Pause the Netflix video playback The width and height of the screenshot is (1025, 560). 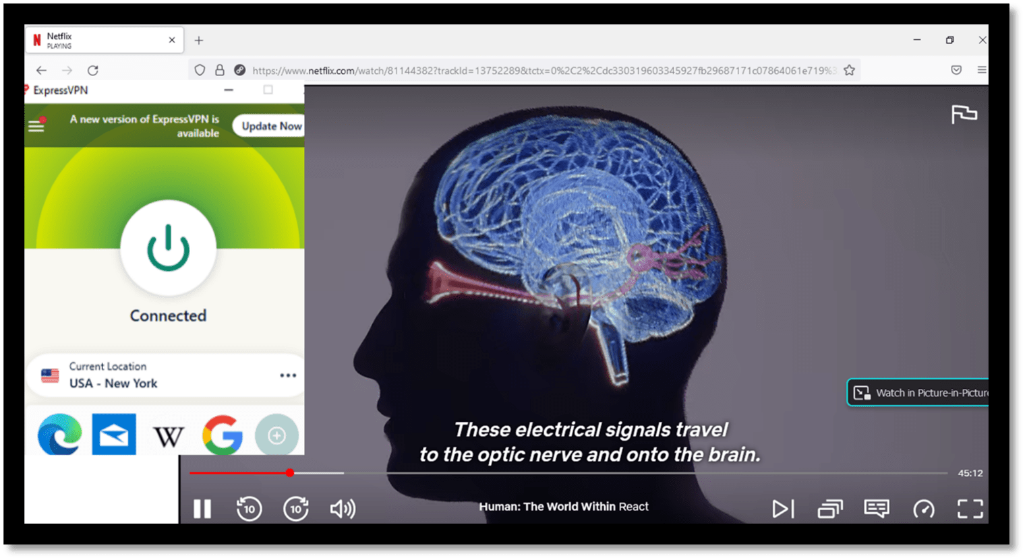point(202,509)
